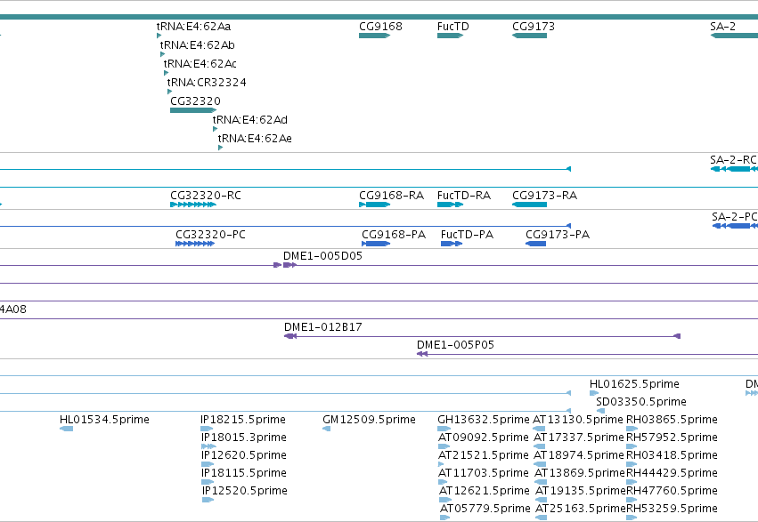This screenshot has width=758, height=522.
Task: Click the AT25163.5prime label
Action: tap(581, 509)
